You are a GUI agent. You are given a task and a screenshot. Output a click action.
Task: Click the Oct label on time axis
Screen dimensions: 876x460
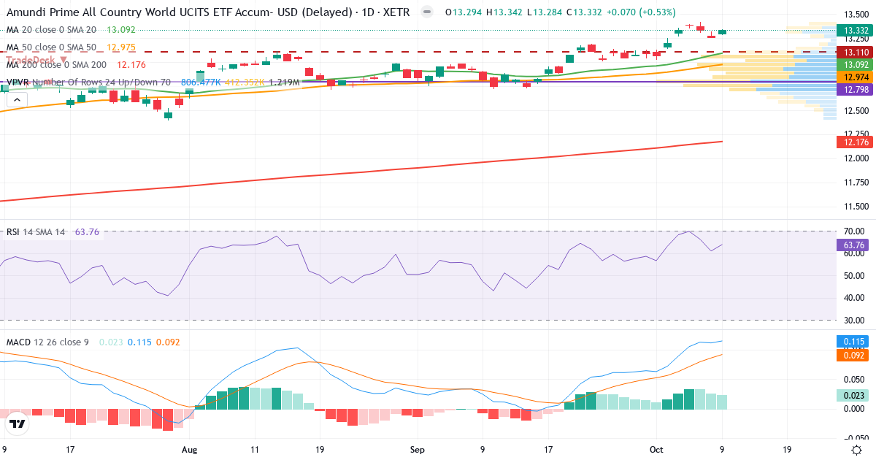tap(657, 450)
